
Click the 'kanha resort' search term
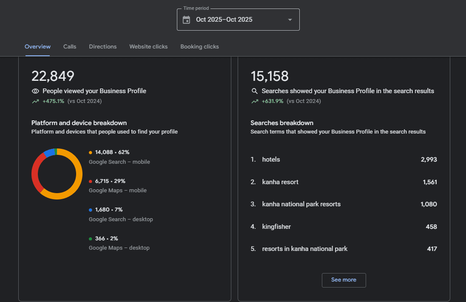[280, 182]
